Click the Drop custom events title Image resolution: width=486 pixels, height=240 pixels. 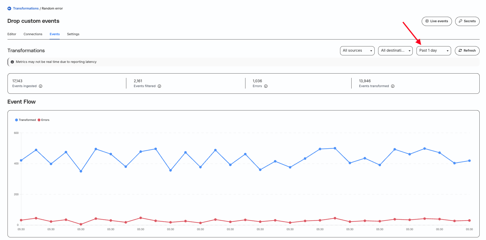tap(33, 21)
